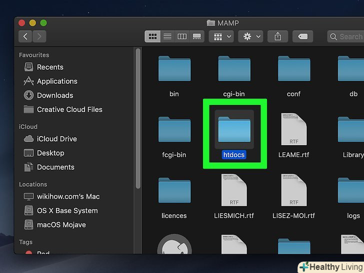The width and height of the screenshot is (364, 273).
Task: Minimize the Finder window with yellow button
Action: 32,23
